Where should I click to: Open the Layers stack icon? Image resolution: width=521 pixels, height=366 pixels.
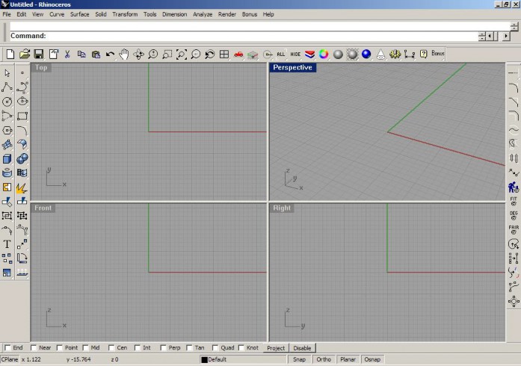click(309, 54)
